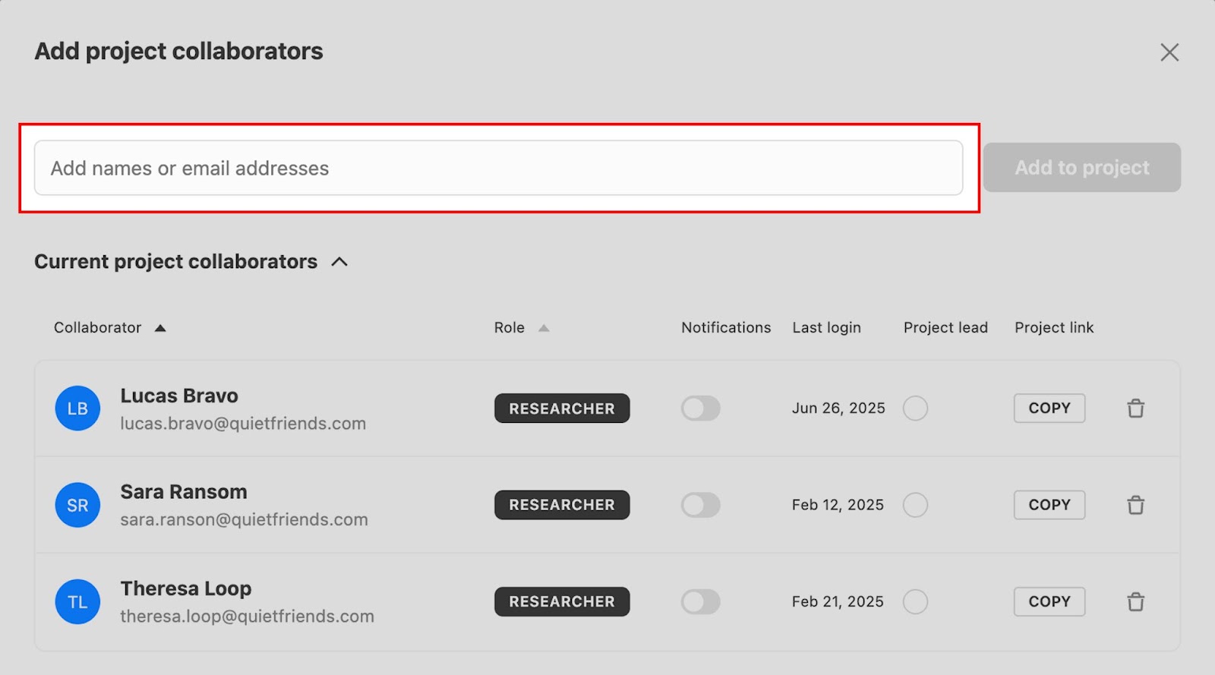
Task: Copy project link for Lucas Bravo
Action: coord(1049,408)
